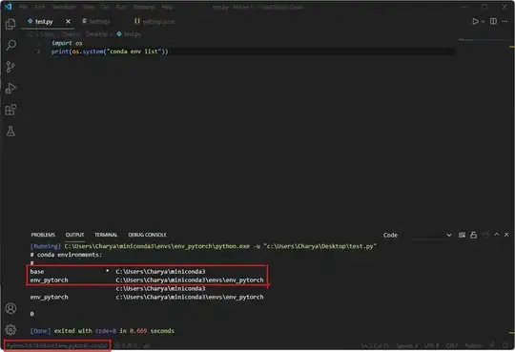Open the DEBUG CONSOLE panel tab

[x=147, y=235]
